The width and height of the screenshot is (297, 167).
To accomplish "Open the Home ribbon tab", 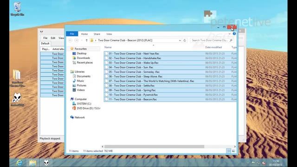I will coord(84,34).
